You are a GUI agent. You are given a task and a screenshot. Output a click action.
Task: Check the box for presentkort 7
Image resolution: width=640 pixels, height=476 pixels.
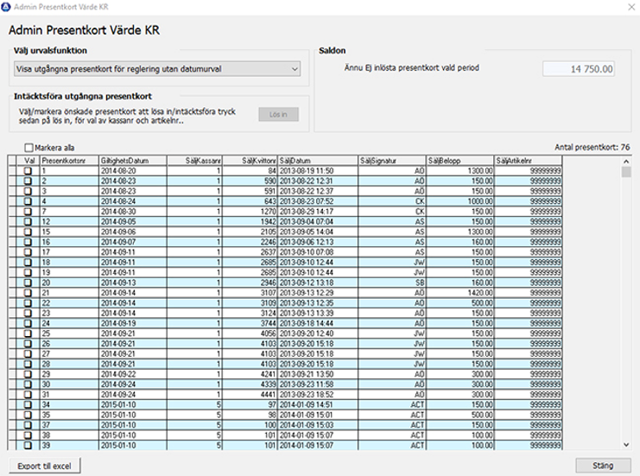click(x=28, y=212)
